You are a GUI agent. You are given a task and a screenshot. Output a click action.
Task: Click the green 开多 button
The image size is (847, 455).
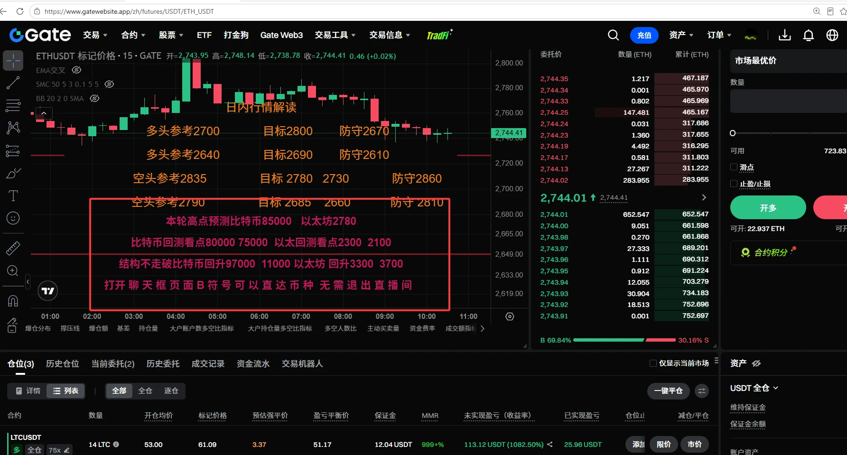tap(768, 208)
